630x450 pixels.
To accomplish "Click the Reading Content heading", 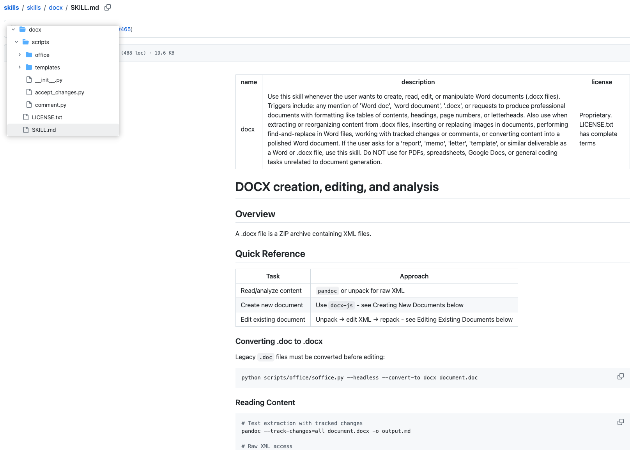I will click(x=265, y=402).
